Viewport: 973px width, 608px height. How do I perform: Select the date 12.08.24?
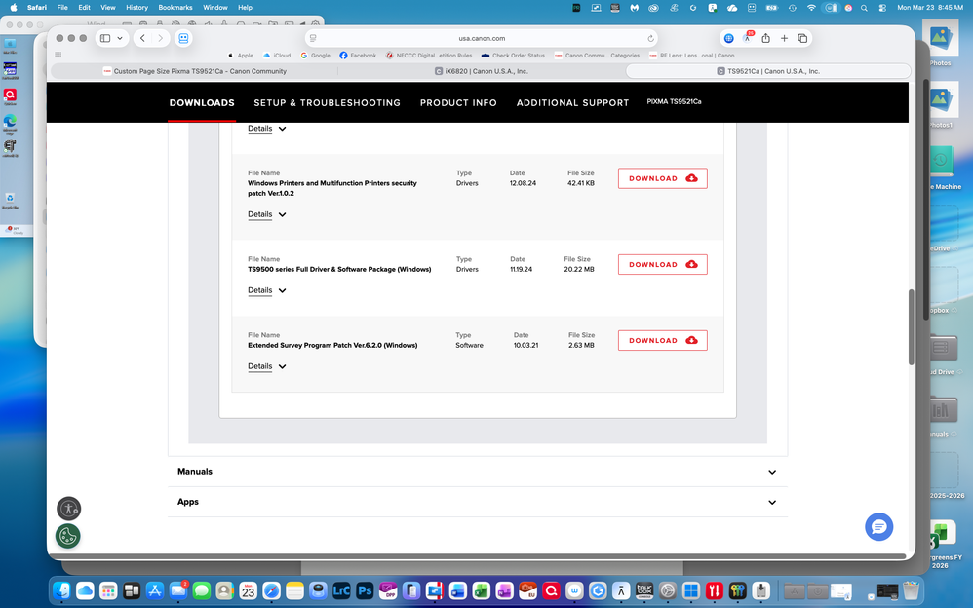pos(524,183)
